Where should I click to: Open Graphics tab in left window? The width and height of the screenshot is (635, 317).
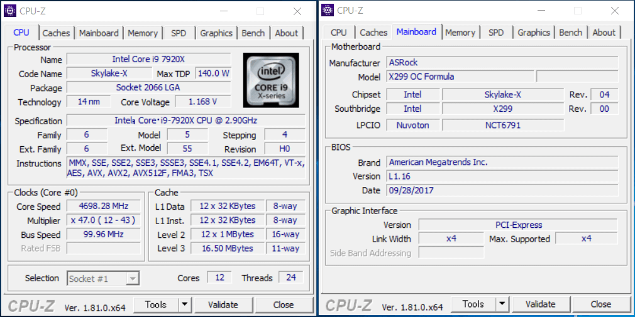(216, 33)
